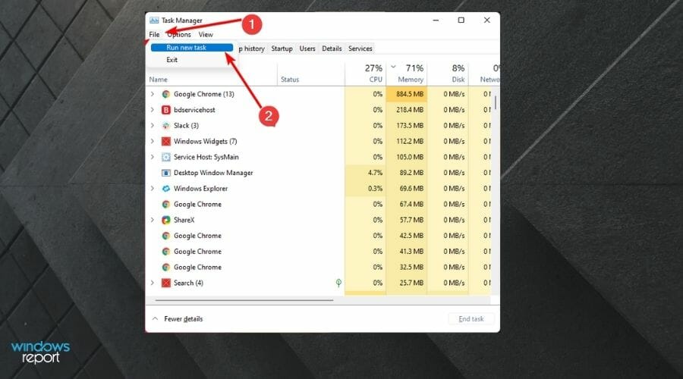Screen dimensions: 683x379
Task: Expand the Slack (3) group
Action: click(x=152, y=125)
